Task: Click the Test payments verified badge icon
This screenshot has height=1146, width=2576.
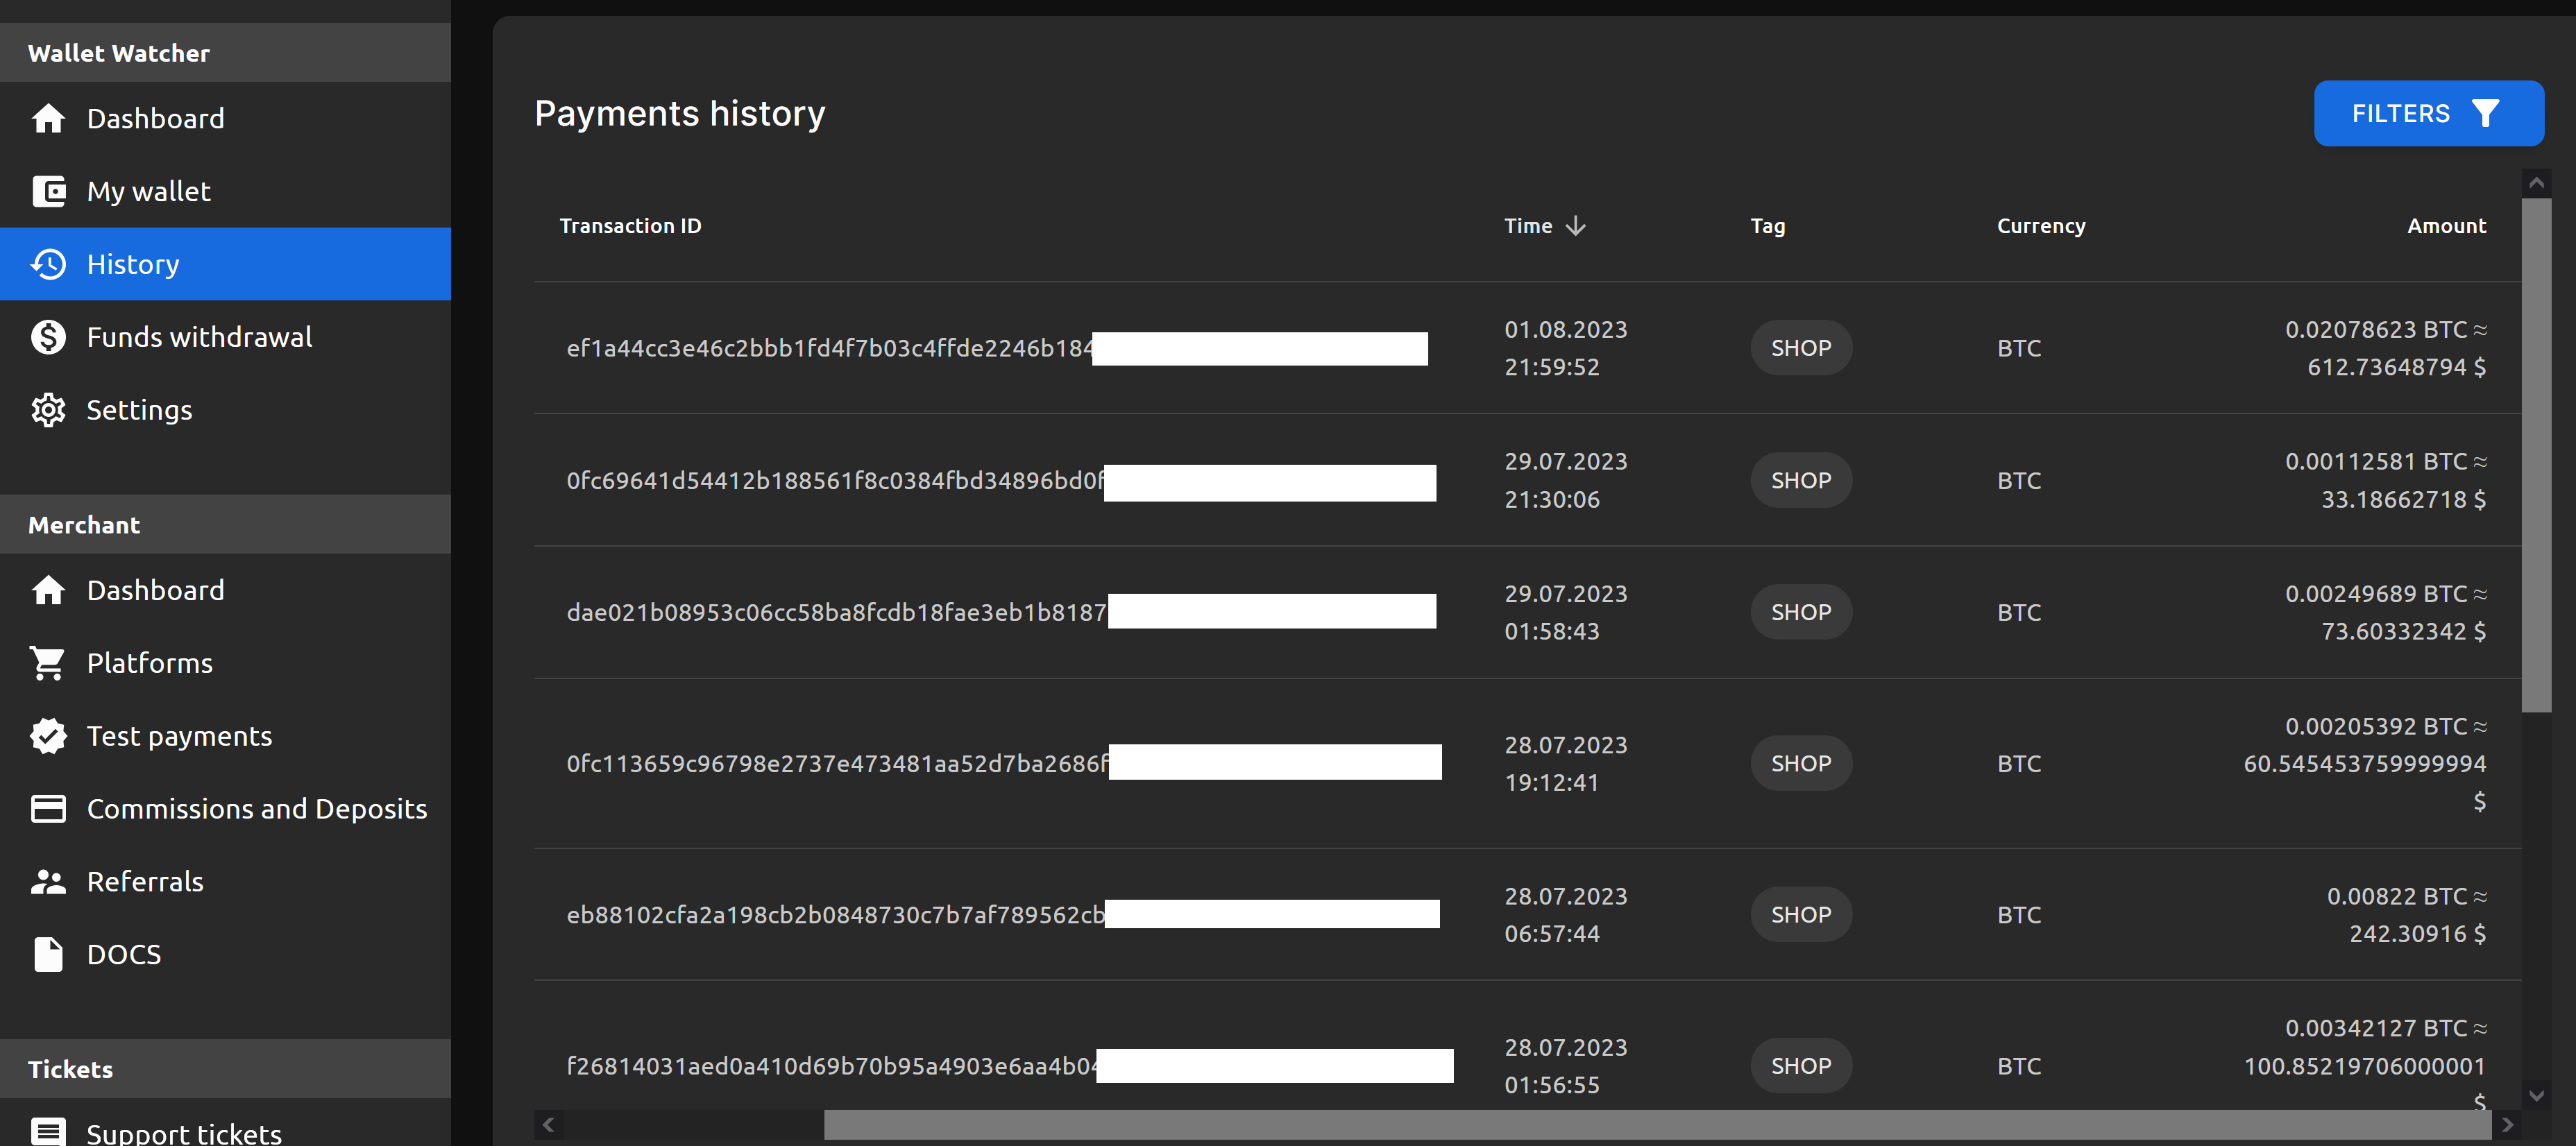Action: coord(48,736)
